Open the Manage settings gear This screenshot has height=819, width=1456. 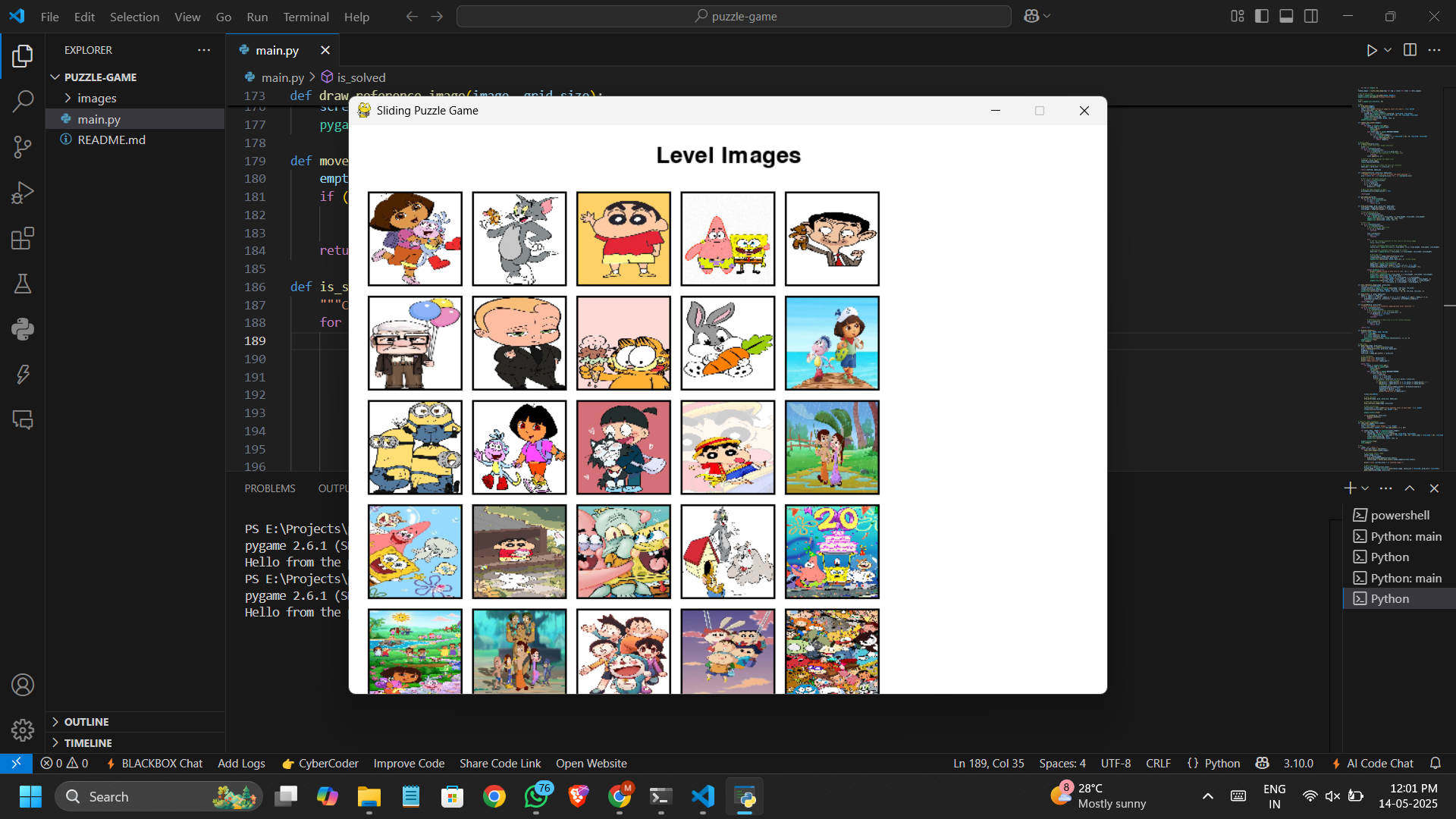tap(23, 730)
